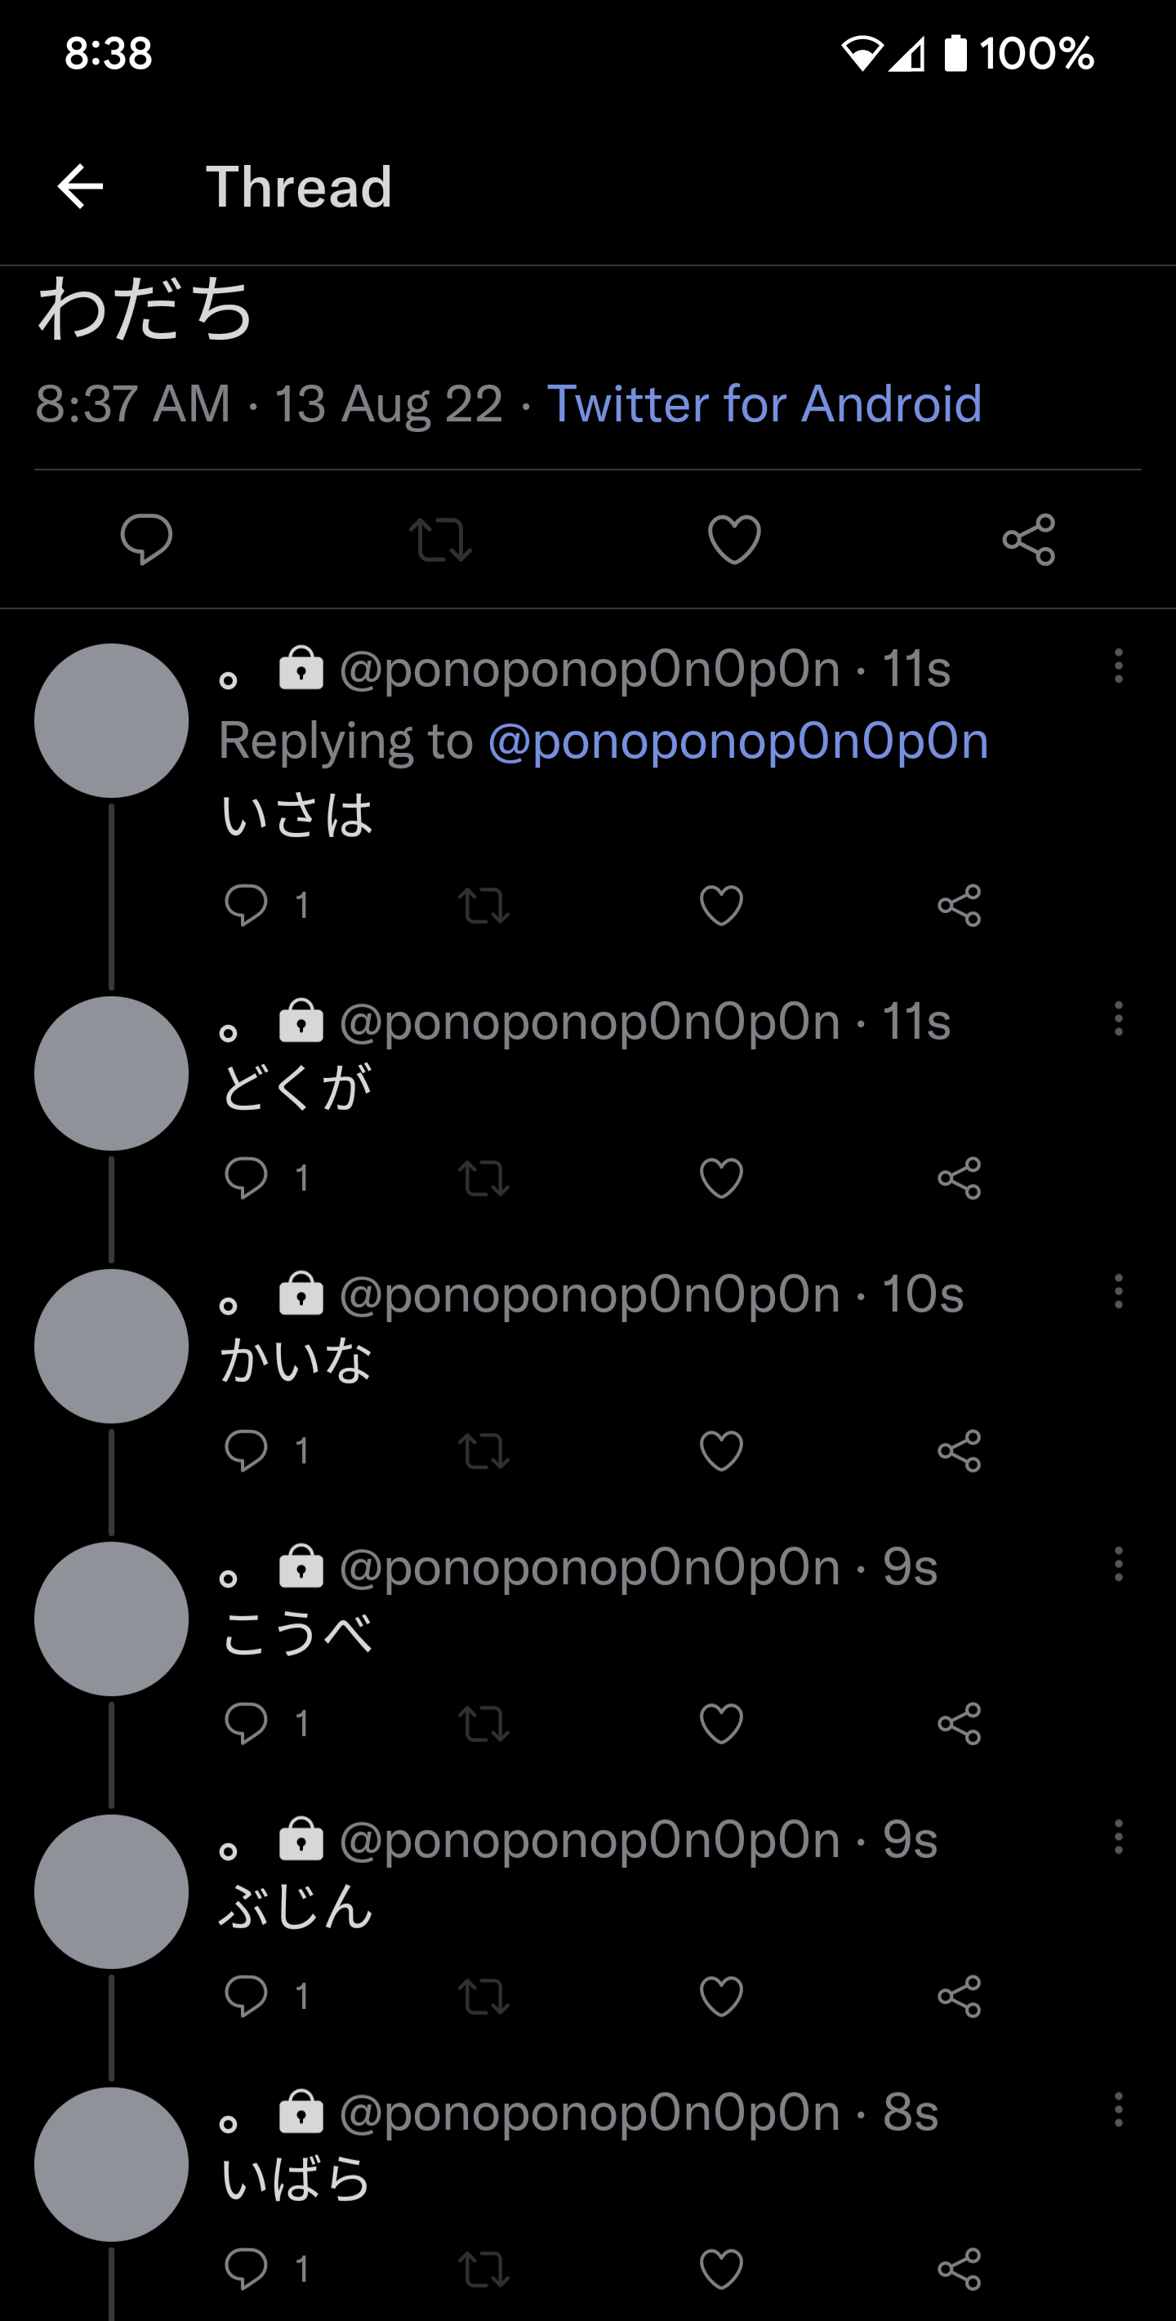Retweet the かいな reply
Viewport: 1176px width, 2321px height.
coord(484,1450)
